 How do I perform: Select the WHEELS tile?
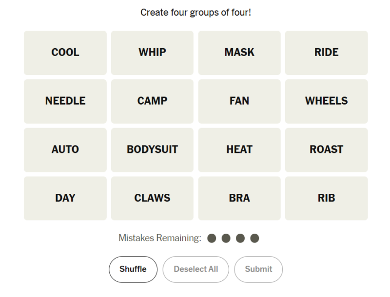(326, 101)
